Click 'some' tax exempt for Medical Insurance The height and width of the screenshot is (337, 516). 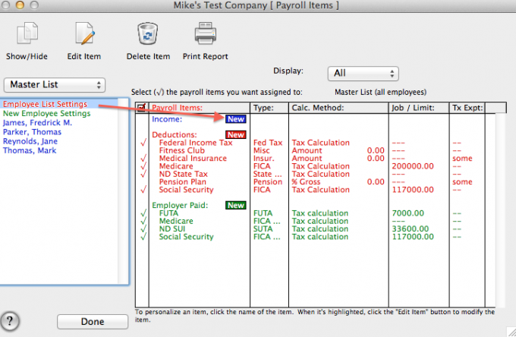click(x=462, y=159)
